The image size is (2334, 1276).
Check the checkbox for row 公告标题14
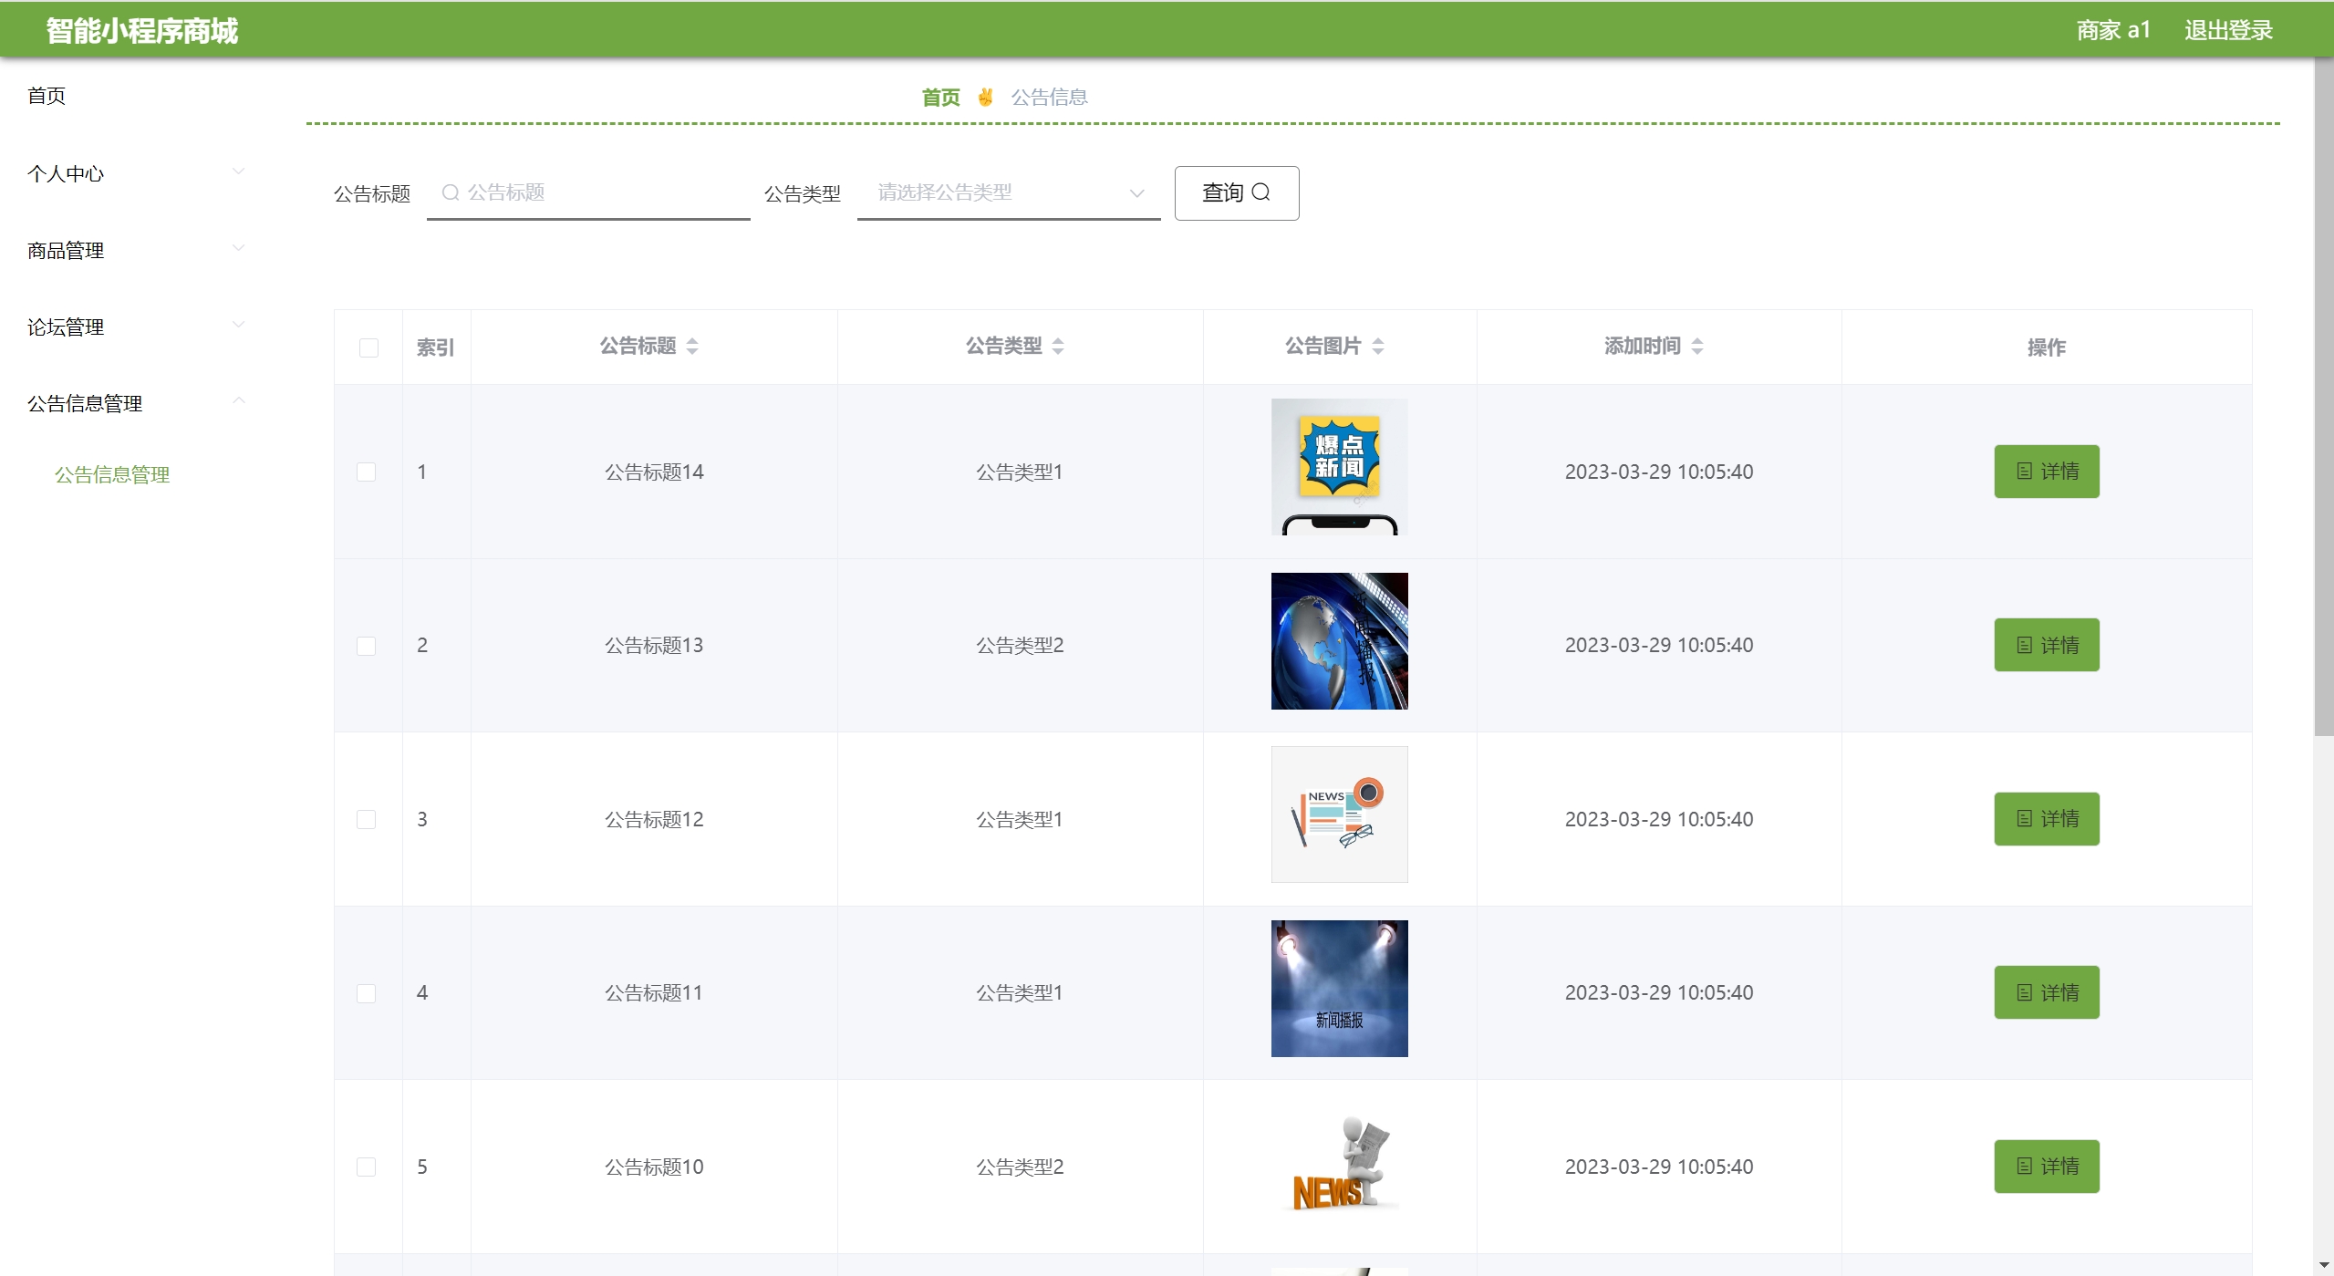(366, 472)
